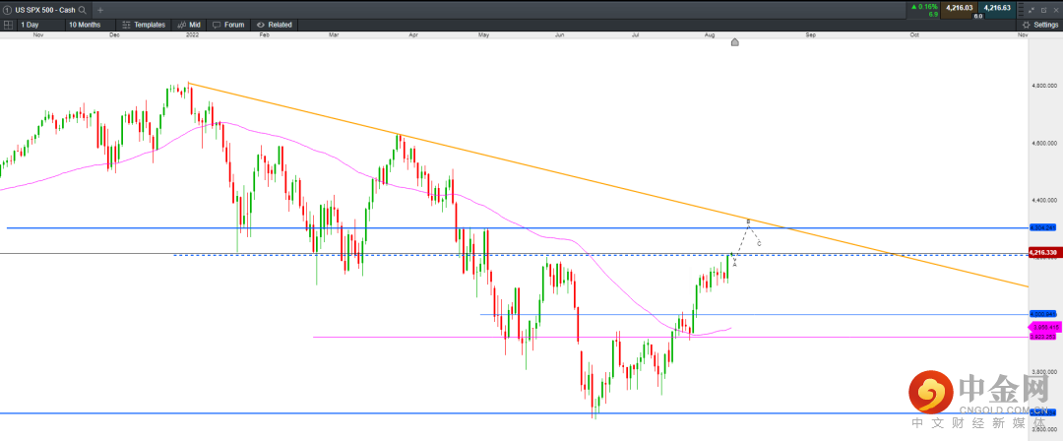
Task: Add a new chart tab with plus
Action: [x=99, y=9]
